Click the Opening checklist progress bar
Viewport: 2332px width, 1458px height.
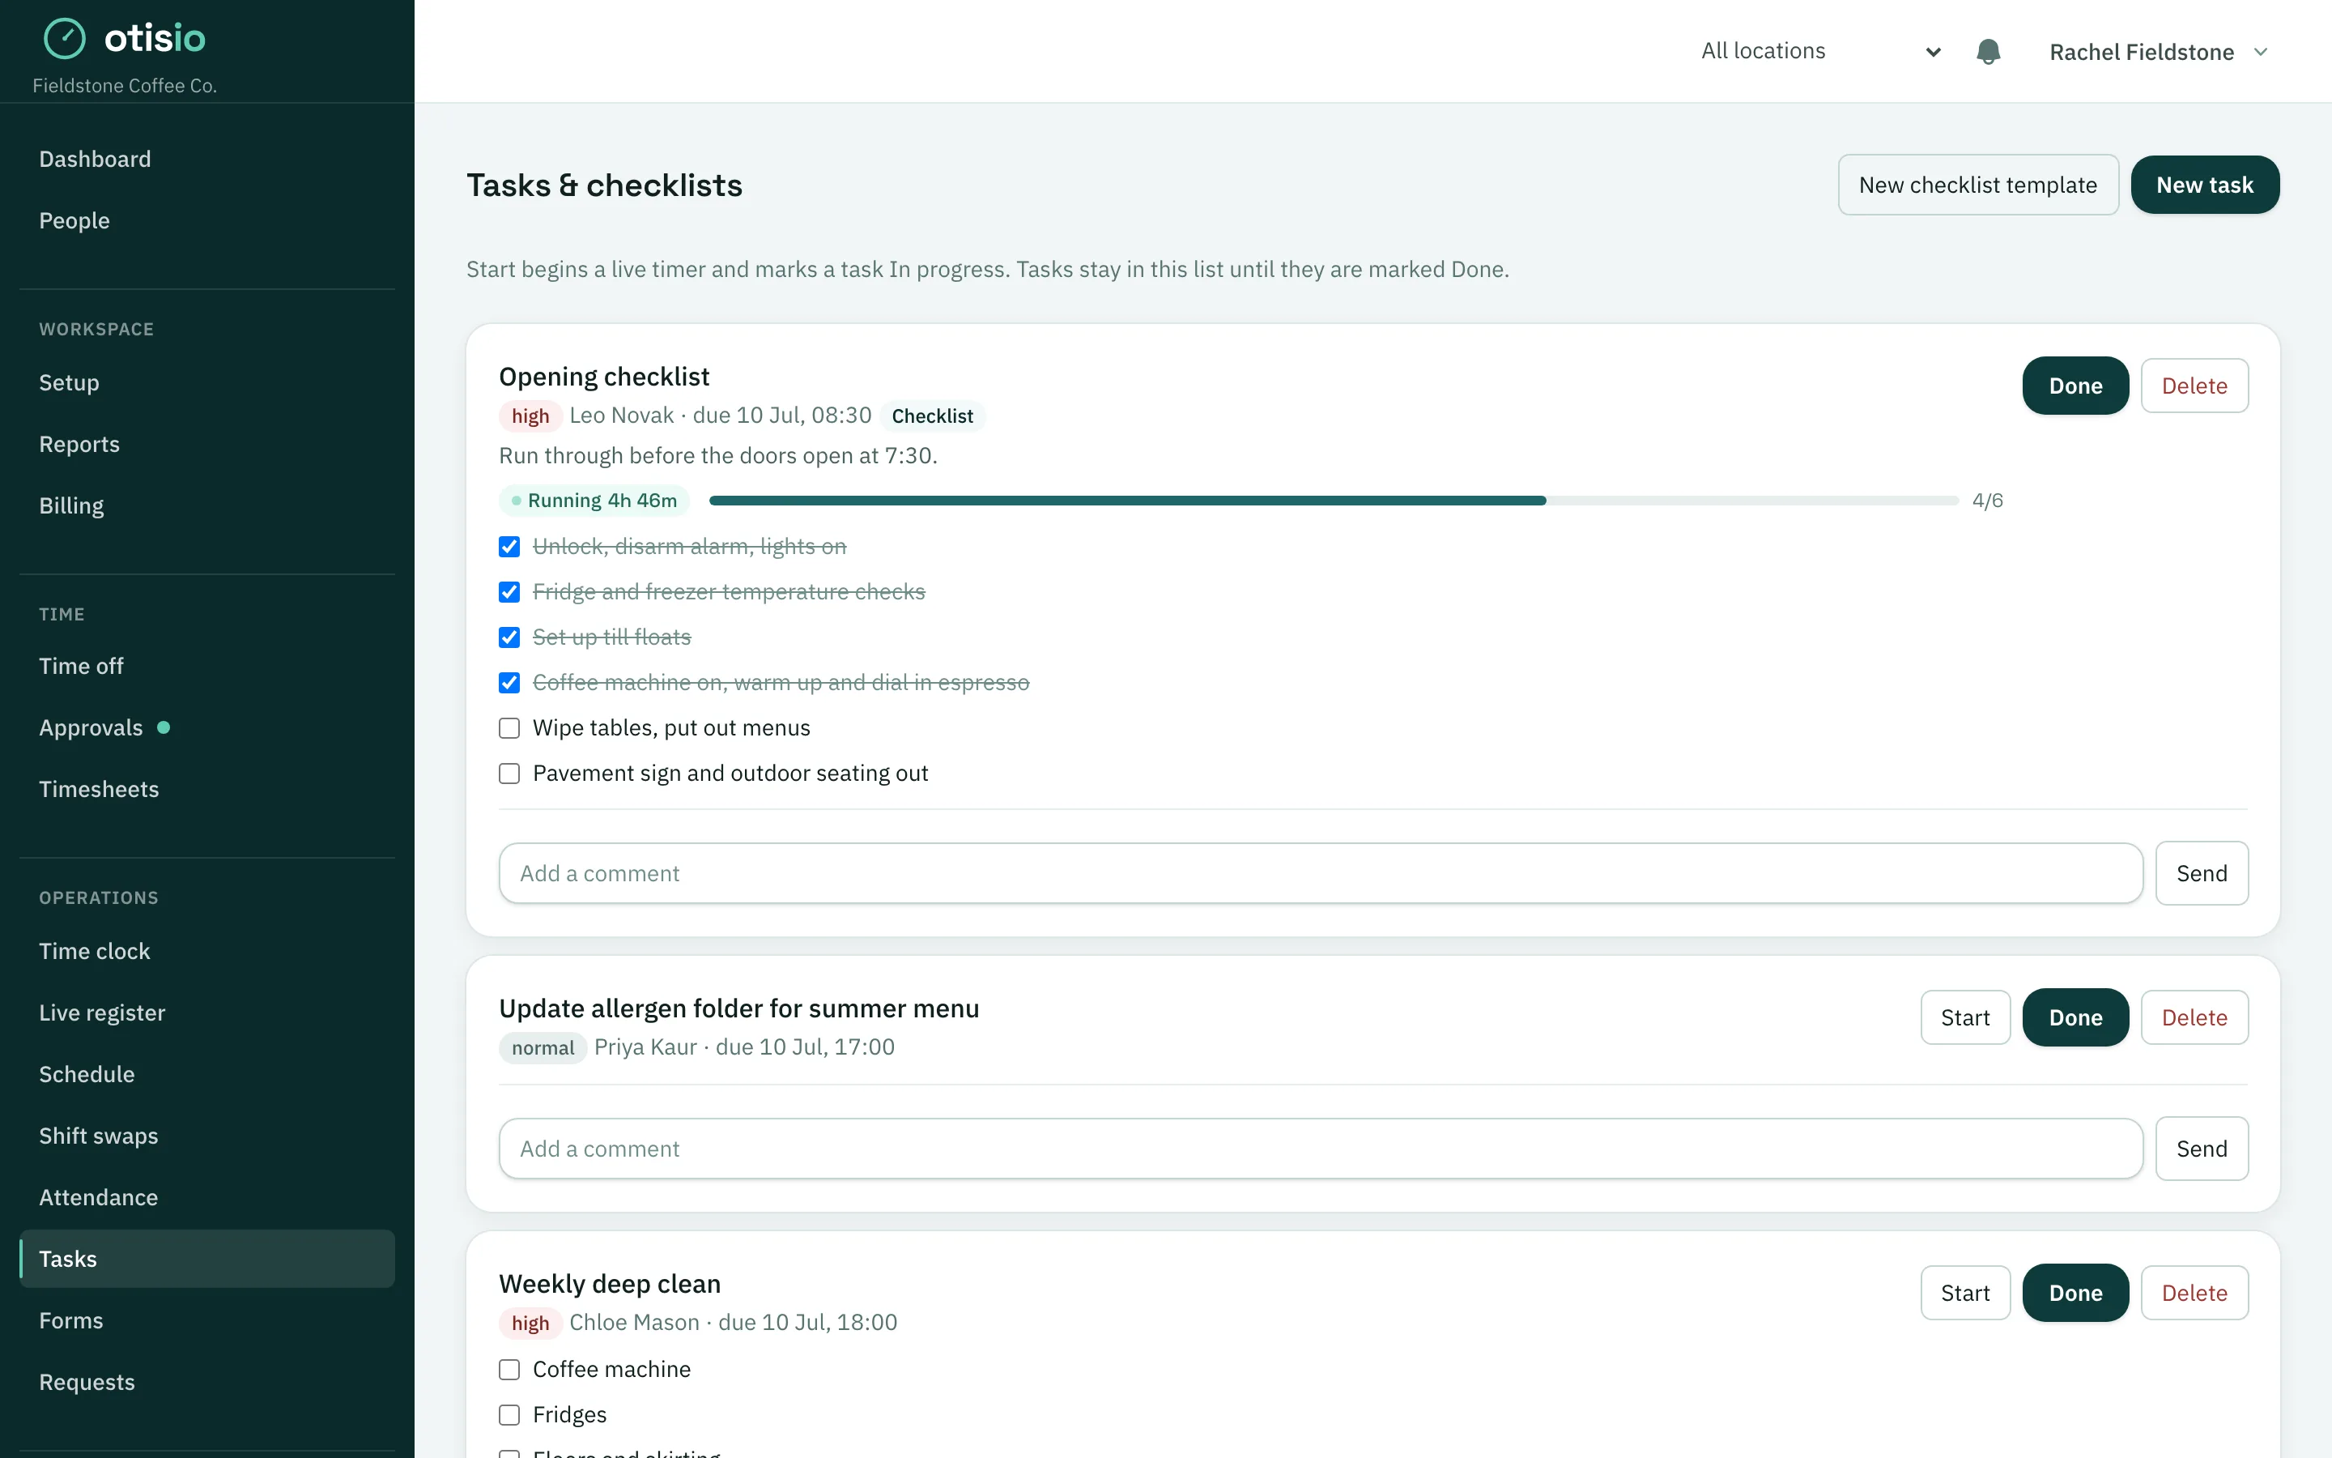(1334, 501)
